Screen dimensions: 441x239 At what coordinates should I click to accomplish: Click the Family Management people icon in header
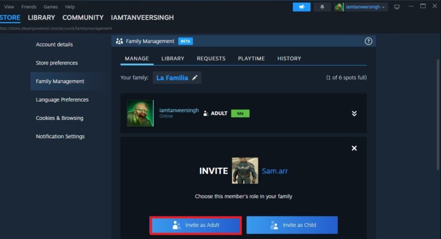(119, 41)
